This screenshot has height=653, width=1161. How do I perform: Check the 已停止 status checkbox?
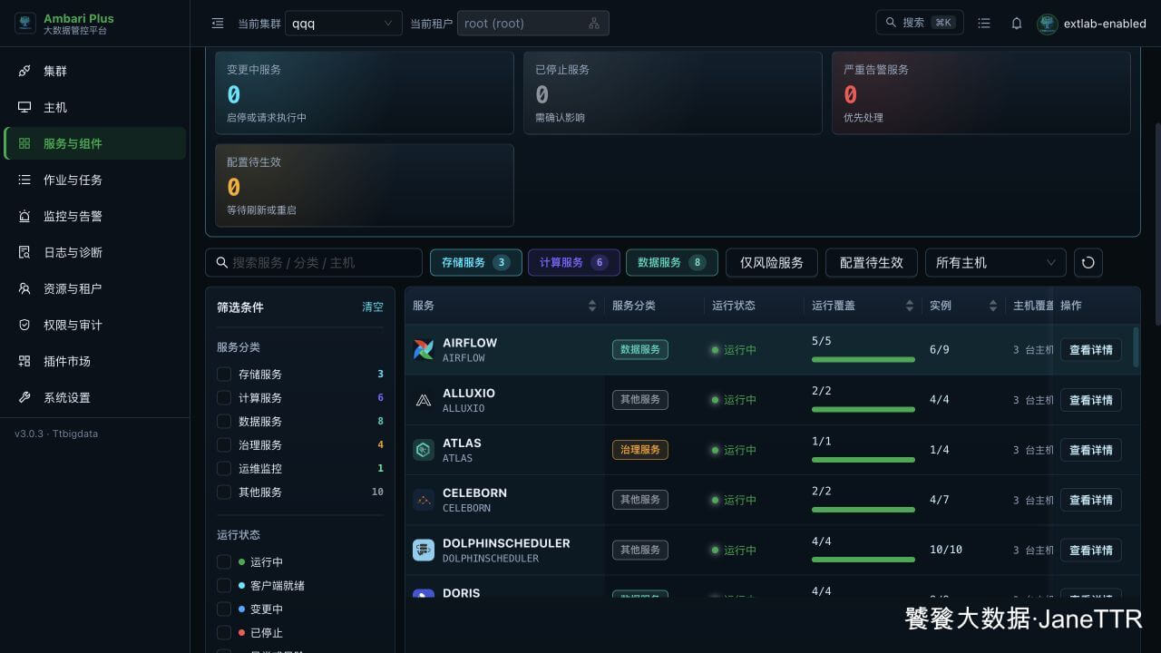[224, 632]
